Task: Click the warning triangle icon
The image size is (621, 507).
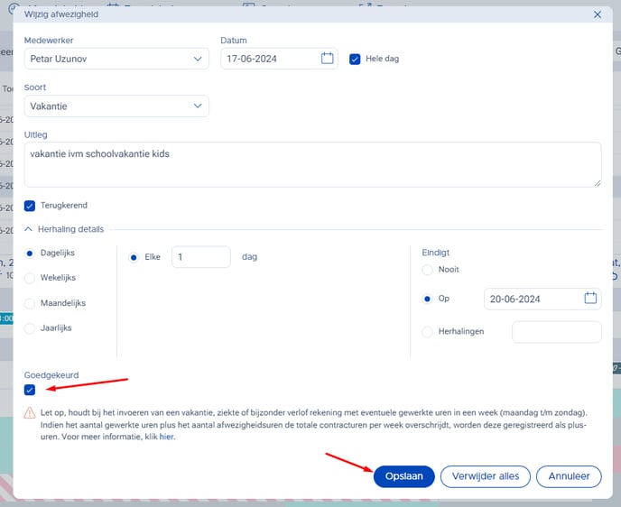Action: point(30,413)
